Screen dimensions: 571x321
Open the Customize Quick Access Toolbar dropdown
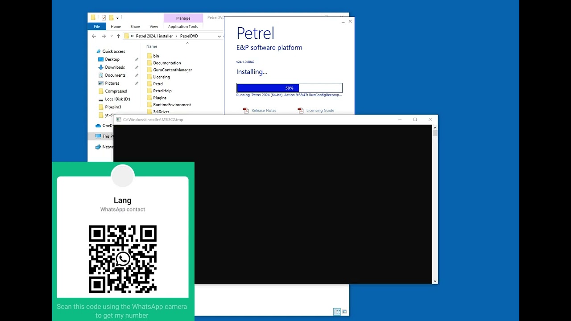117,18
